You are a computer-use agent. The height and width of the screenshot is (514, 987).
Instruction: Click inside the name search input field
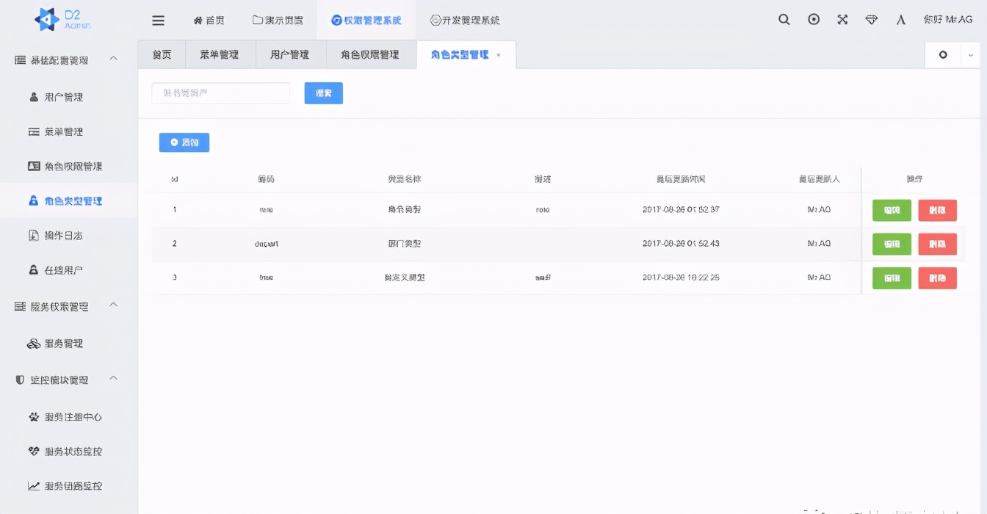click(x=220, y=93)
